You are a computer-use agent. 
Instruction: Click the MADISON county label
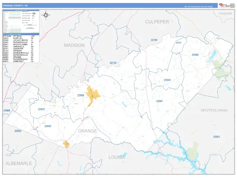point(74,45)
